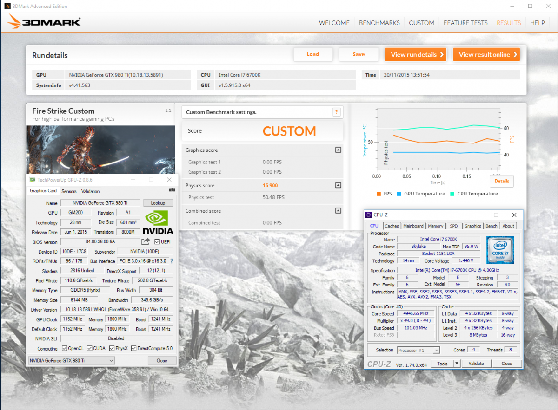Image resolution: width=558 pixels, height=410 pixels.
Task: Open the WELCOME tab in 3DMark
Action: 334,23
